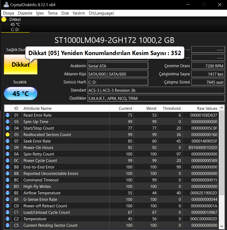This screenshot has height=230, width=227.
Task: Click raw value 000000000160
Action: (x=204, y=134)
